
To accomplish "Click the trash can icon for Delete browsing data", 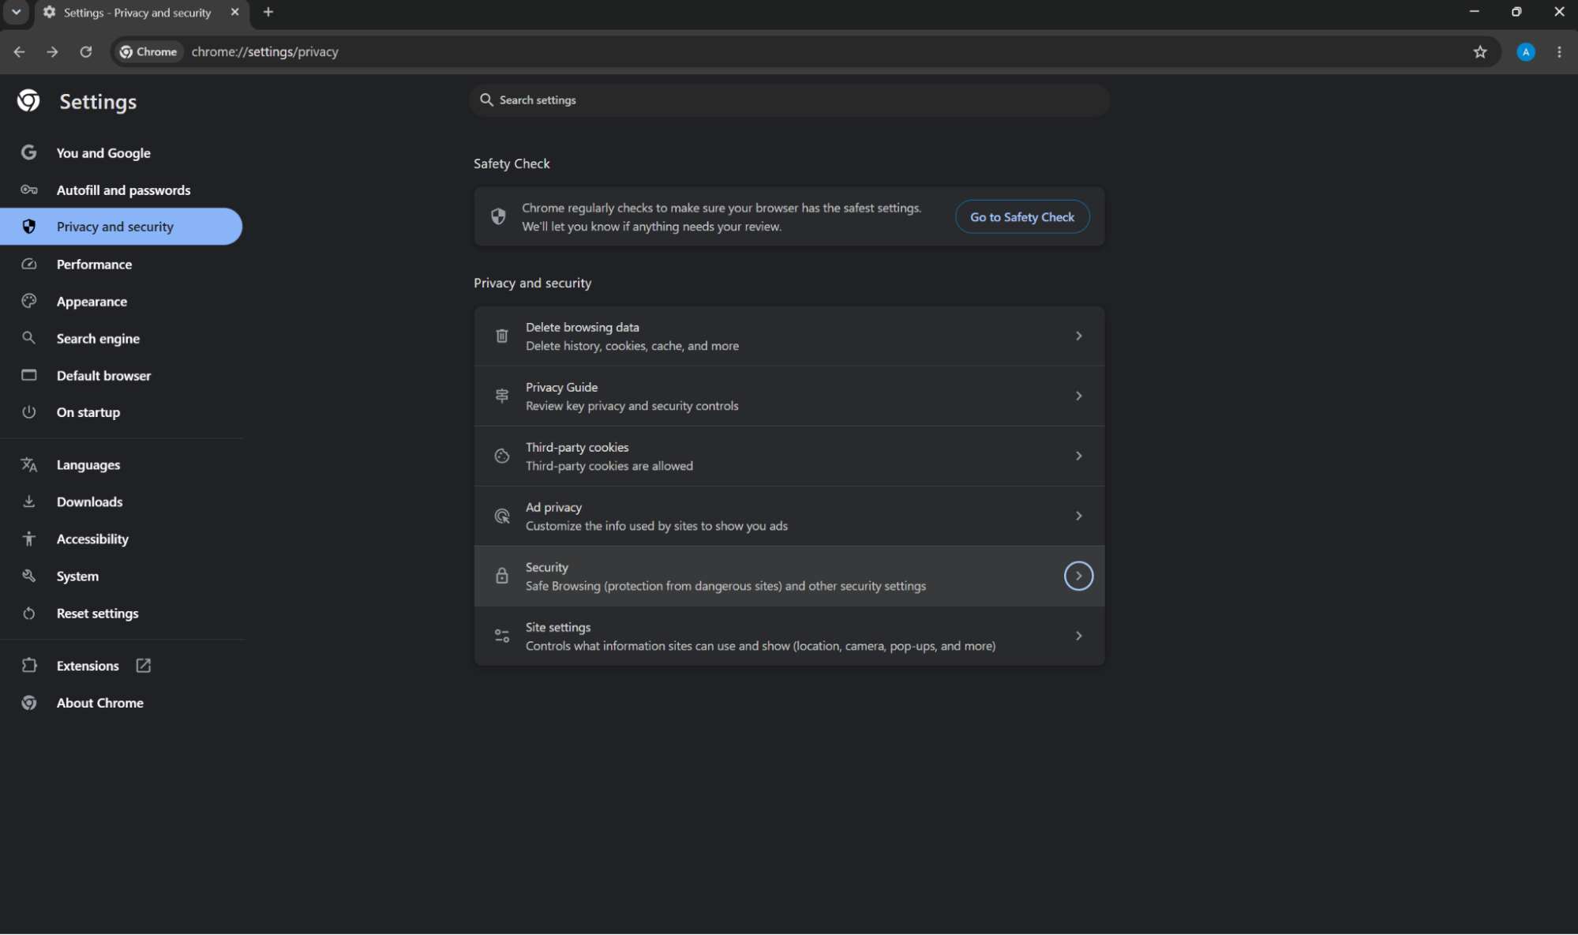I will click(501, 336).
